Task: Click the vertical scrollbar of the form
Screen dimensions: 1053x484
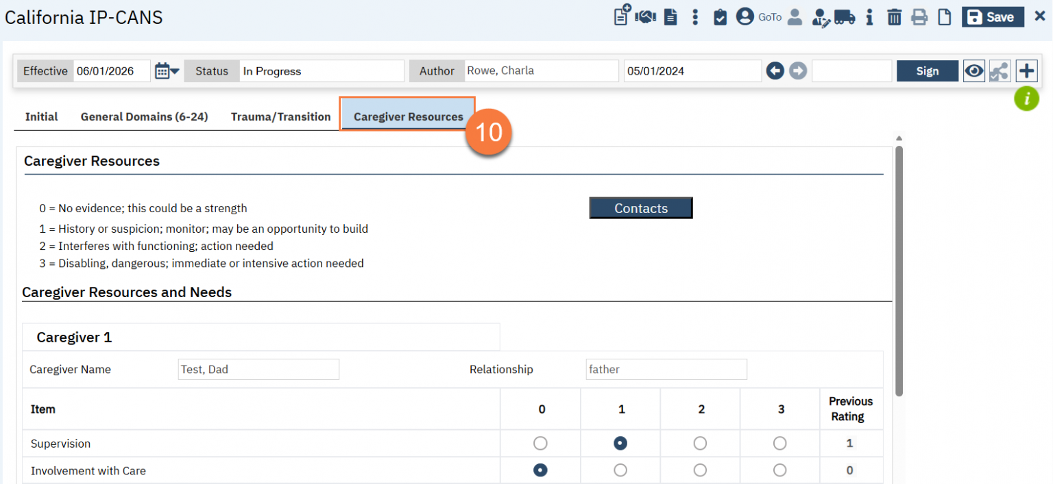Action: tap(899, 270)
